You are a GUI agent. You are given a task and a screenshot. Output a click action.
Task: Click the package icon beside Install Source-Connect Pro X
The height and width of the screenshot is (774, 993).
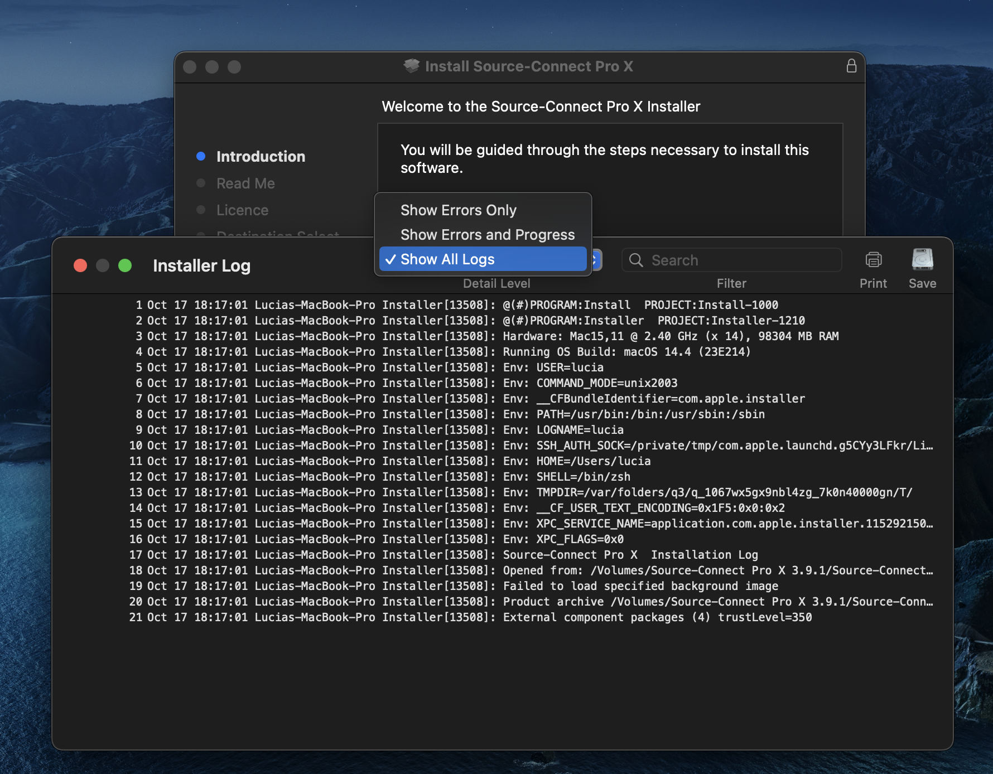(x=411, y=66)
